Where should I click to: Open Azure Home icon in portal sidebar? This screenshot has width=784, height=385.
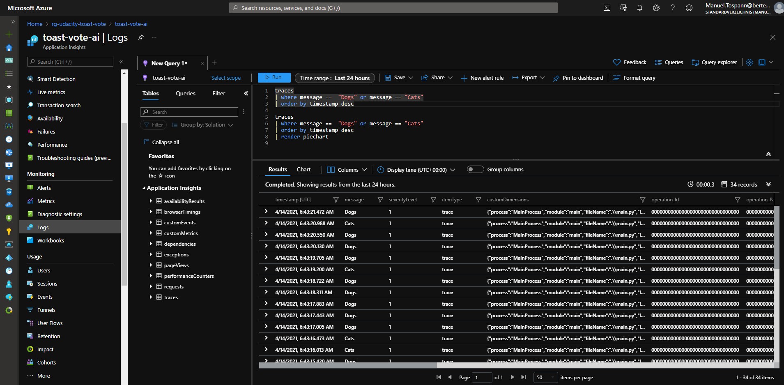9,48
